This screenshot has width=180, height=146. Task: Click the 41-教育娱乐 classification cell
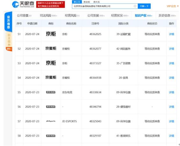coord(123,136)
